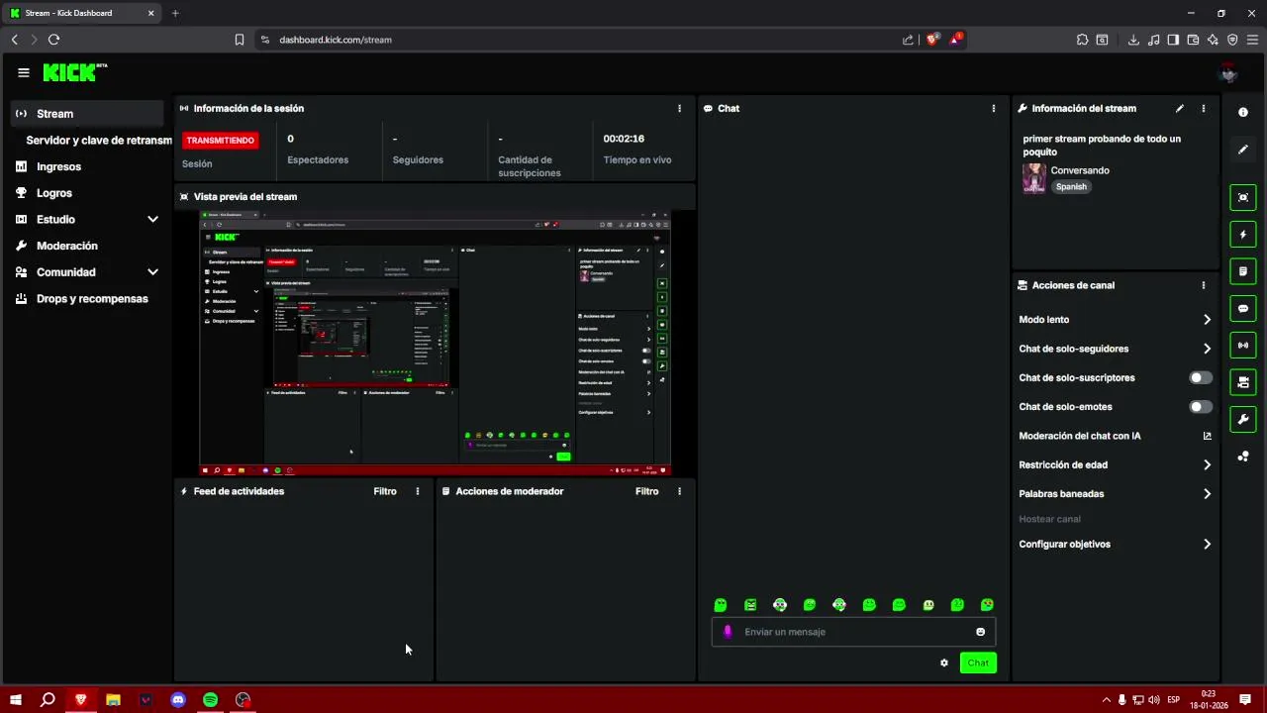Open browser extensions puzzle icon
The image size is (1267, 713).
point(1082,40)
